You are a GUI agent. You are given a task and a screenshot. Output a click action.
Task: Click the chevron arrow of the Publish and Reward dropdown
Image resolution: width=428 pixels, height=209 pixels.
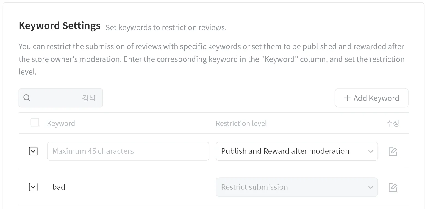[x=371, y=151]
